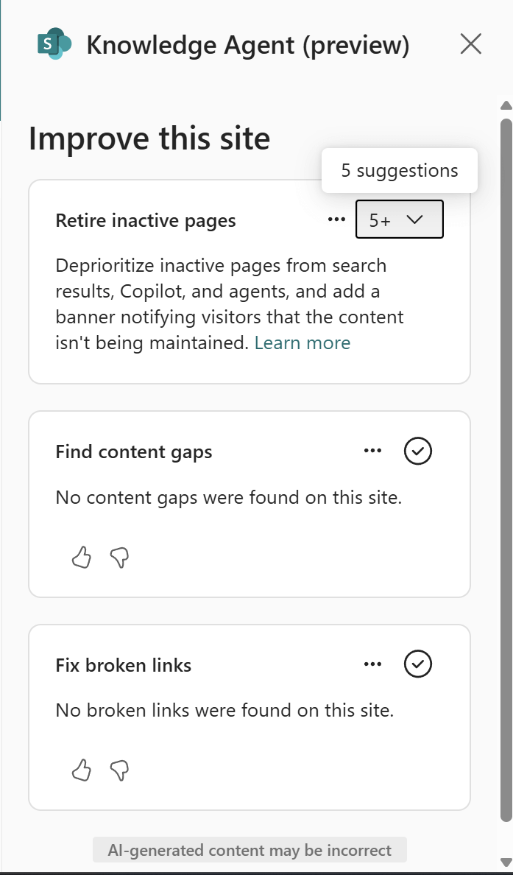Click the SharePoint logo icon
The height and width of the screenshot is (875, 513).
54,44
